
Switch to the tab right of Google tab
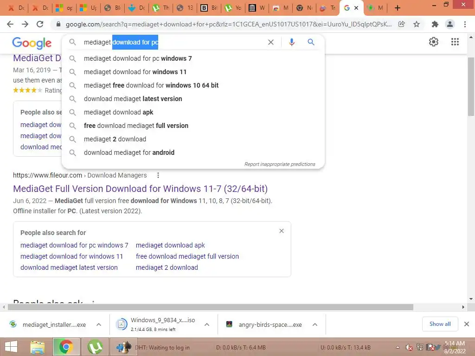375,8
